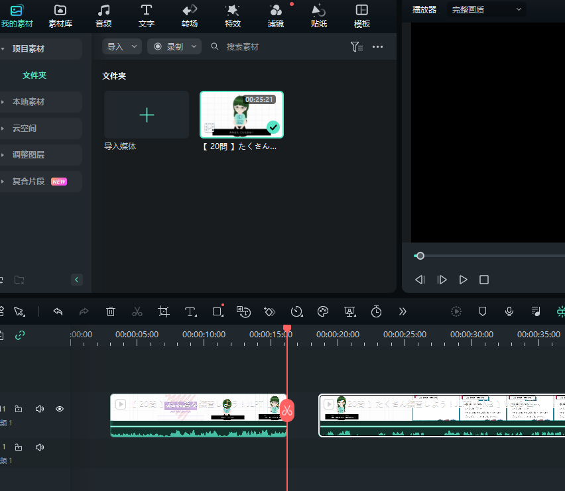Open the color palette tool
Screen dimensions: 565x491
pyautogui.click(x=323, y=311)
